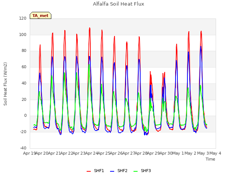Screen dimensions: 238x178
Task: Click the May 4 x-axis tick label
Action: pos(215,153)
